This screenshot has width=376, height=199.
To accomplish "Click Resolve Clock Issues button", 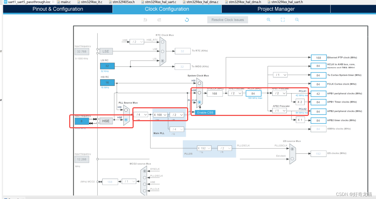I will coord(228,20).
